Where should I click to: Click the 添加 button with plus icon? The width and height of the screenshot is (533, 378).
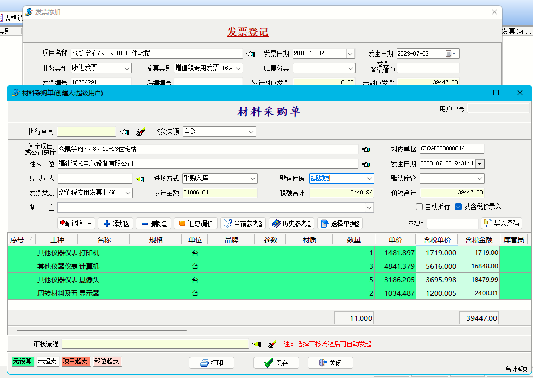click(x=116, y=224)
